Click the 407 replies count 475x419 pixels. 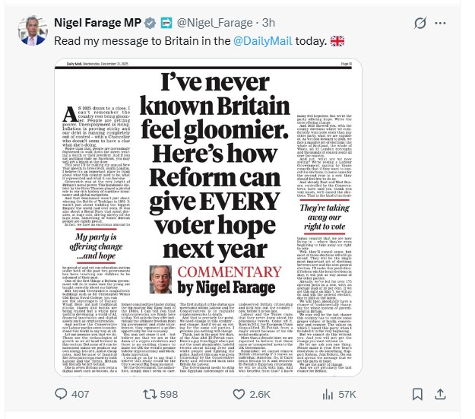tap(81, 395)
